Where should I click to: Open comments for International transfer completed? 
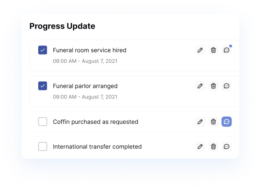pyautogui.click(x=226, y=146)
